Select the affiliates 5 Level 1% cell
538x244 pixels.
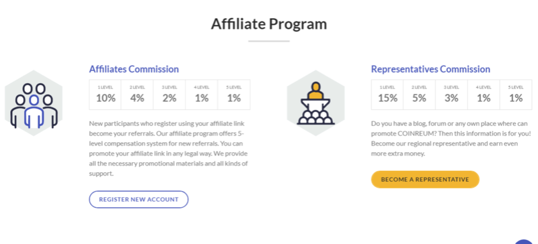[234, 95]
